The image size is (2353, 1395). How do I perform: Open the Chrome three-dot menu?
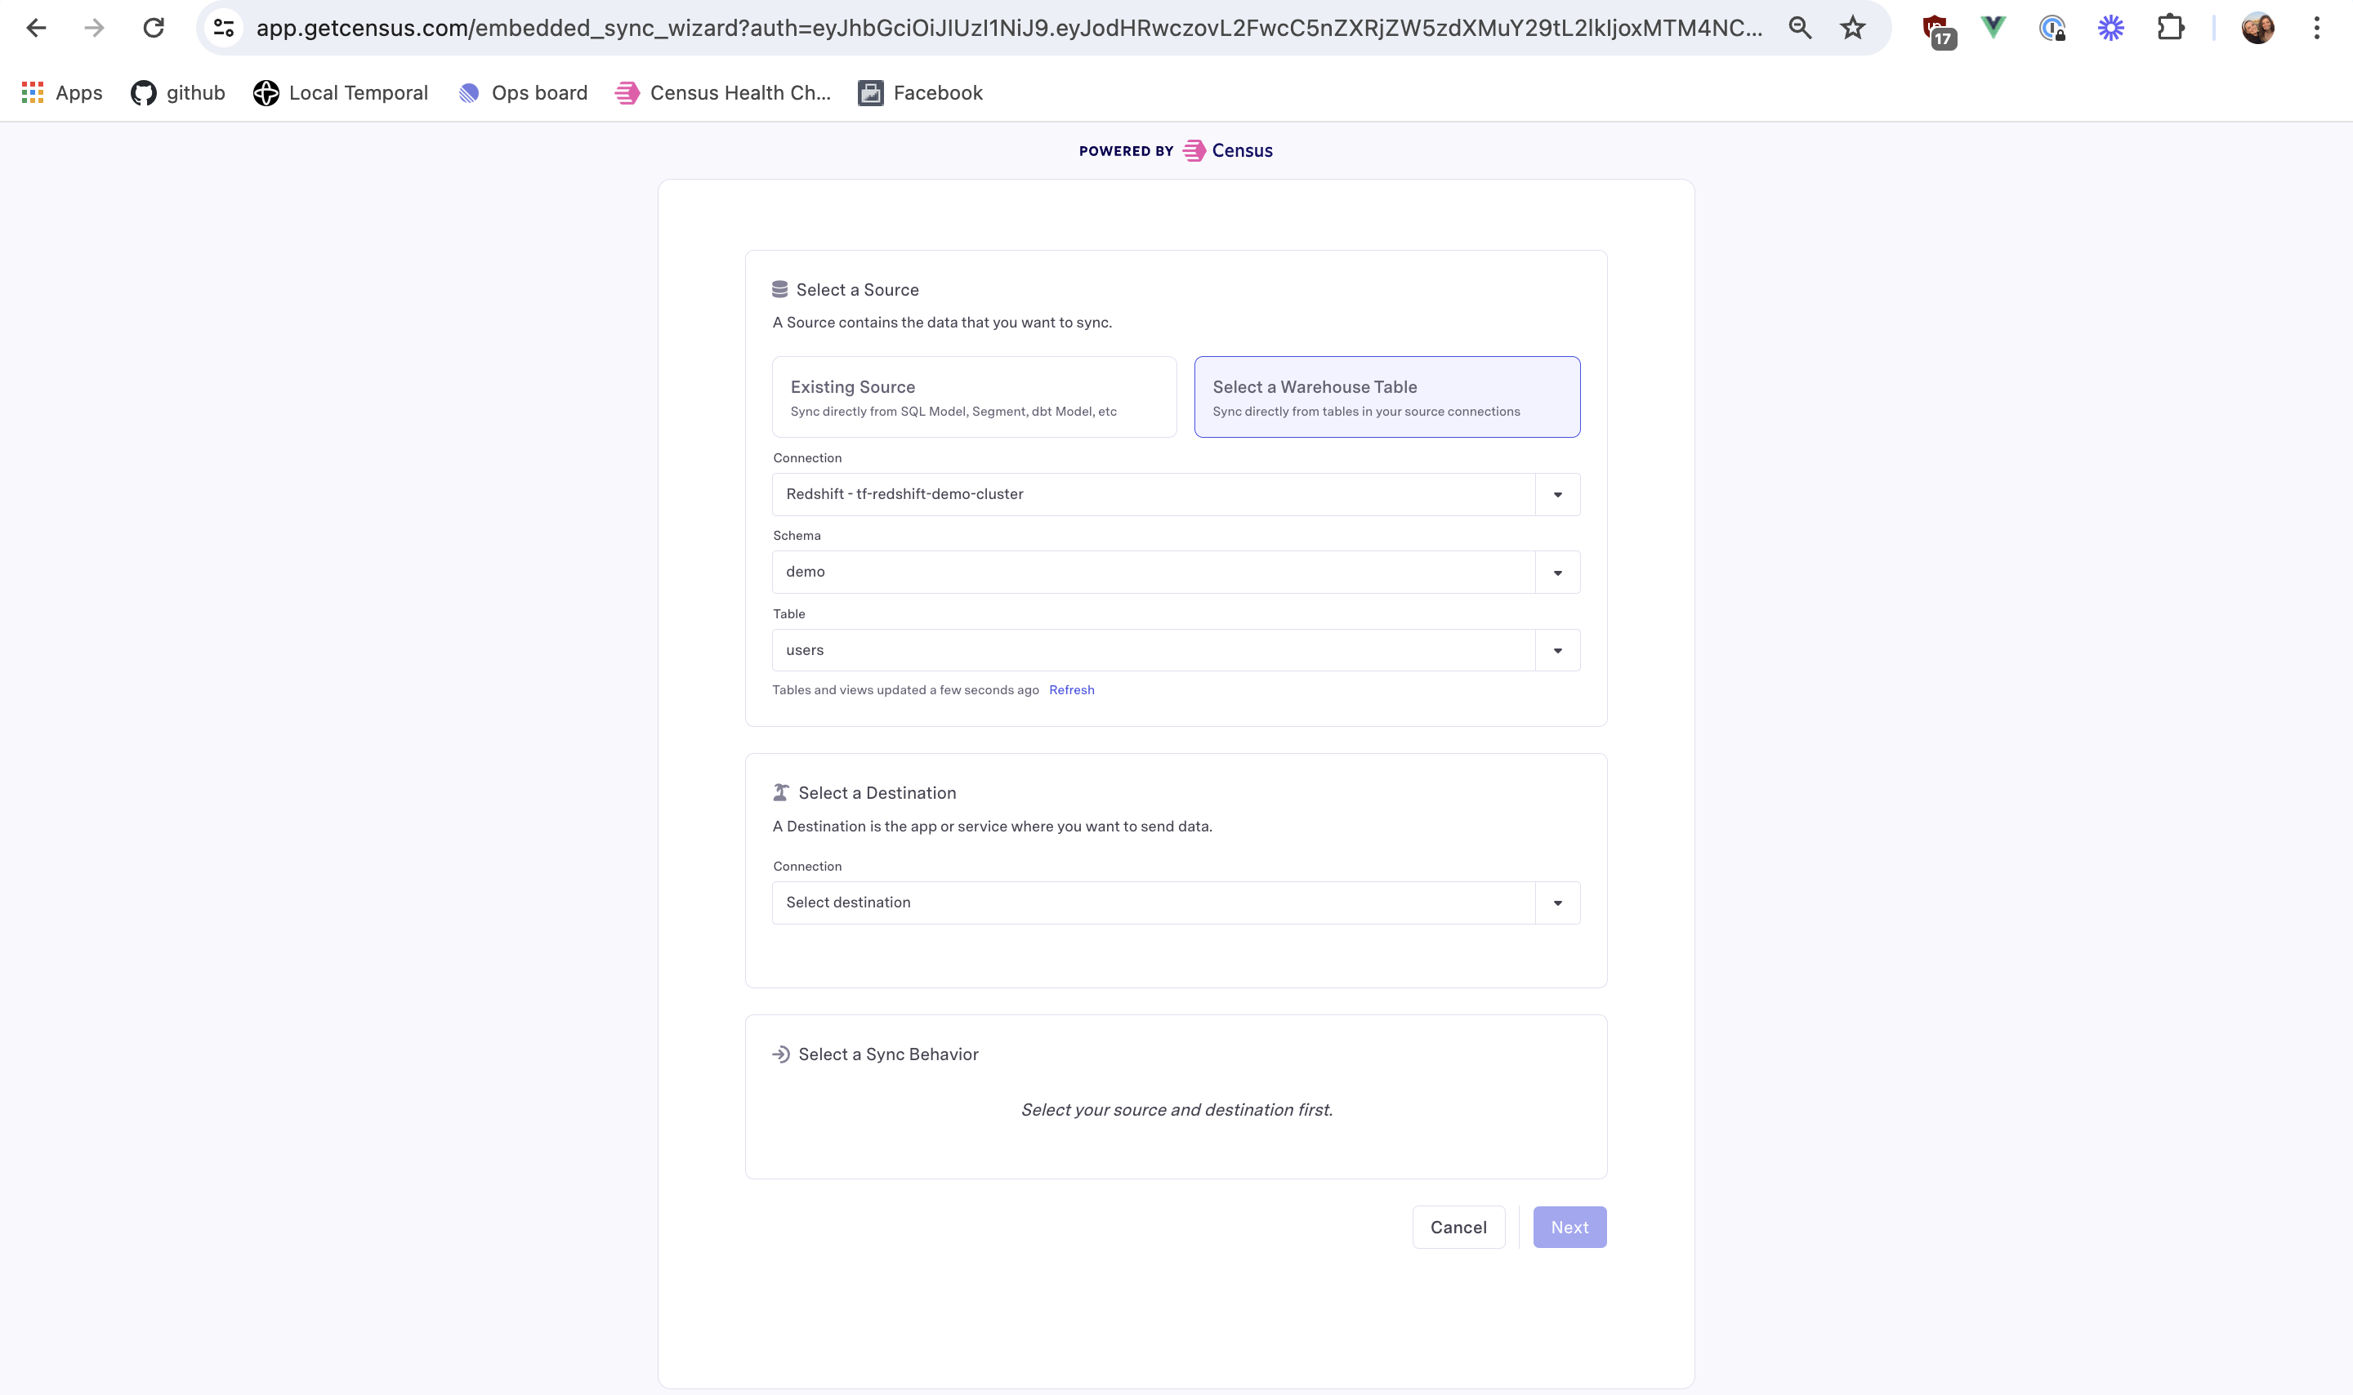tap(2316, 29)
